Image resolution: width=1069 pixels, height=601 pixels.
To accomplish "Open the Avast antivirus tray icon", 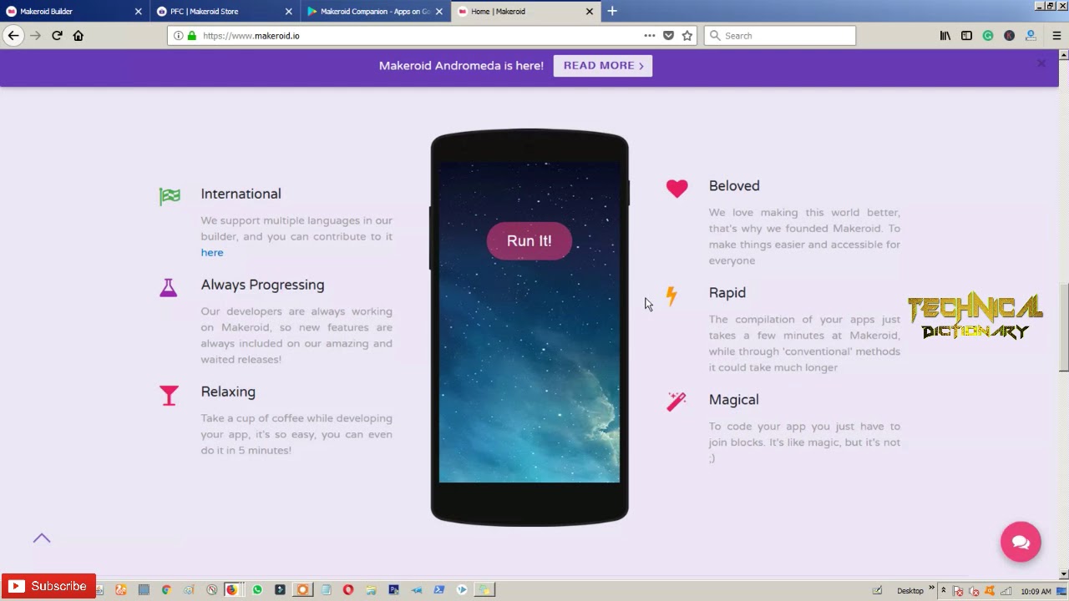I will click(990, 590).
